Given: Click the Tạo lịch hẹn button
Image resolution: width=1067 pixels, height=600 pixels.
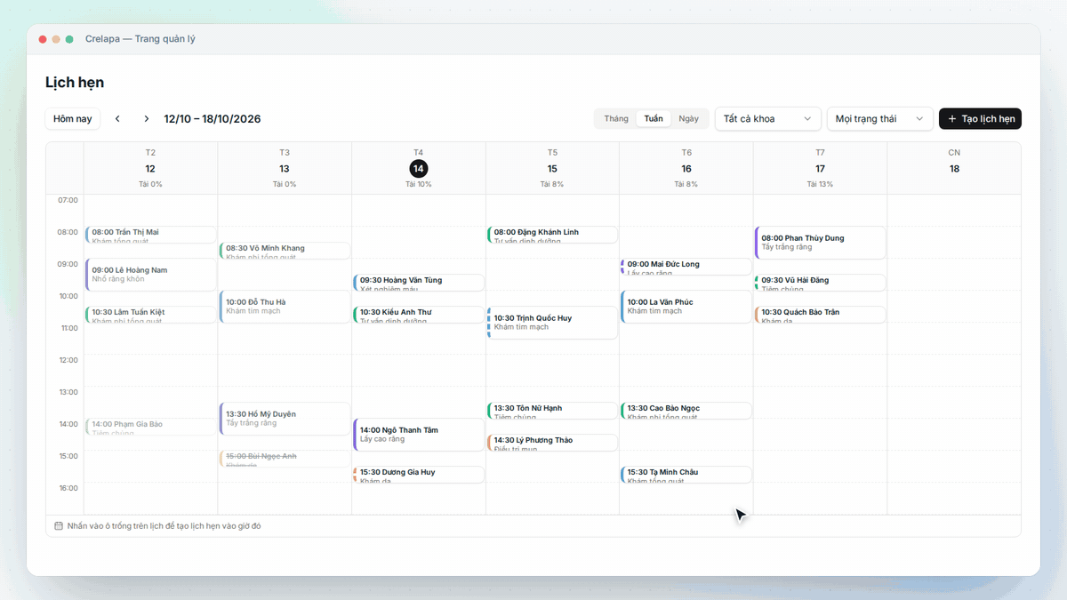Looking at the screenshot, I should (980, 119).
